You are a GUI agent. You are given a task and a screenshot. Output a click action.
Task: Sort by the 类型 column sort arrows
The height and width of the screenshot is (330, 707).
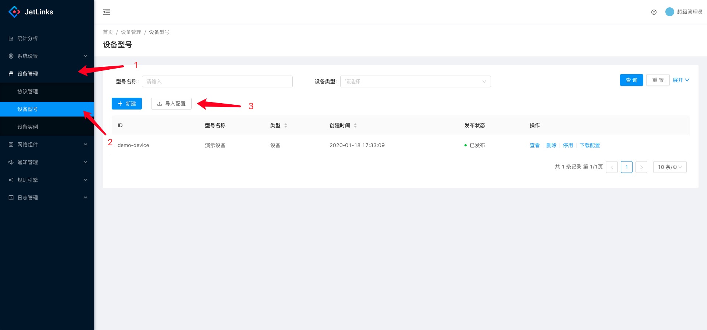[x=286, y=126]
